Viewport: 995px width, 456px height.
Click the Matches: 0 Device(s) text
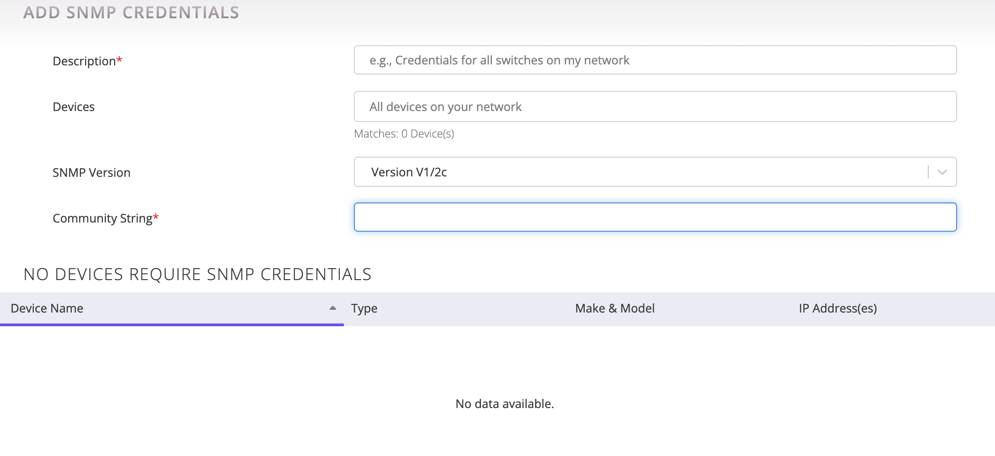click(404, 133)
